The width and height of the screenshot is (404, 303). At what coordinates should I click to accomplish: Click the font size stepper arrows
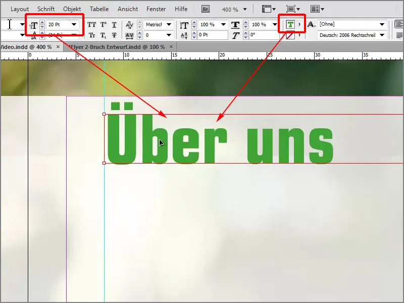point(42,24)
